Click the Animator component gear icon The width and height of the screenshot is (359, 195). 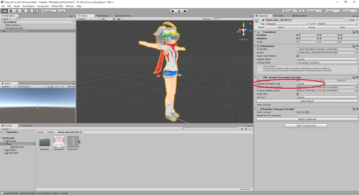pos(357,46)
